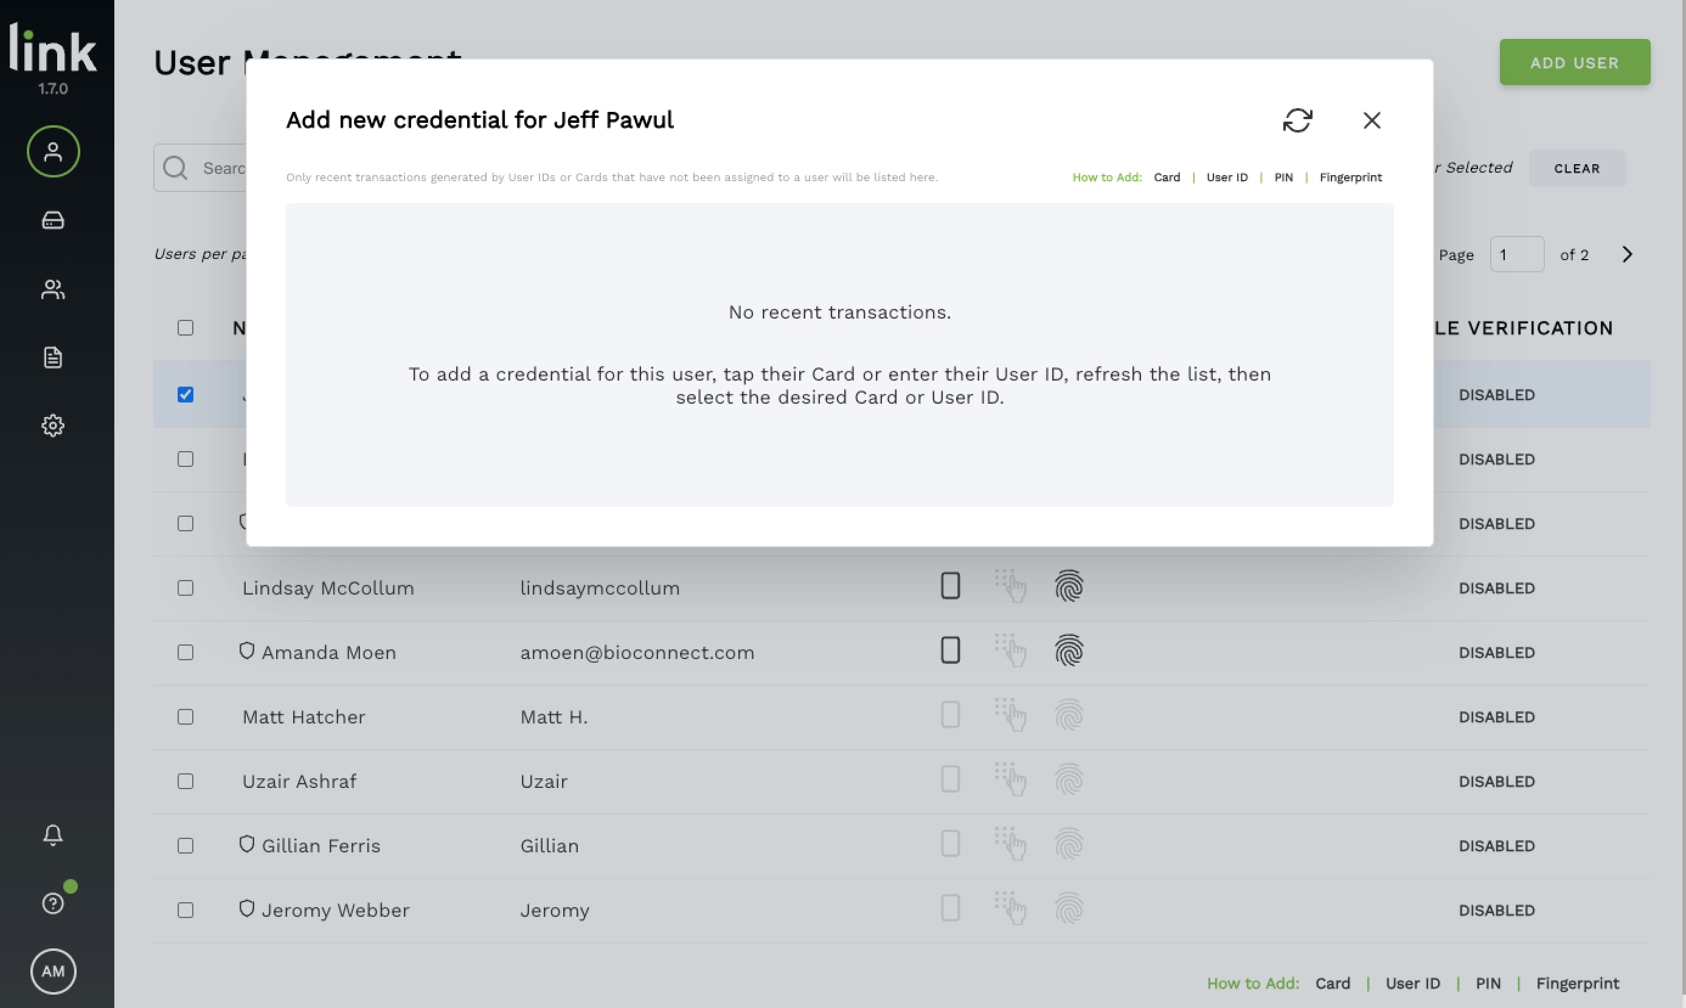Click PIN icon for Uzair Ashraf
1686x1008 pixels.
tap(1010, 779)
